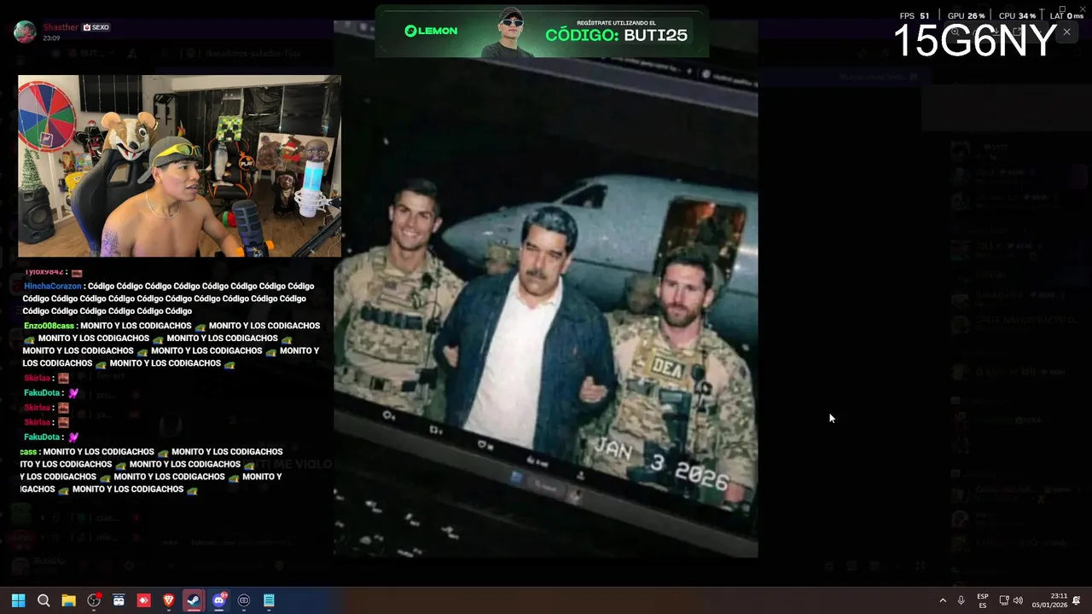Click the Shasther username

(x=61, y=27)
